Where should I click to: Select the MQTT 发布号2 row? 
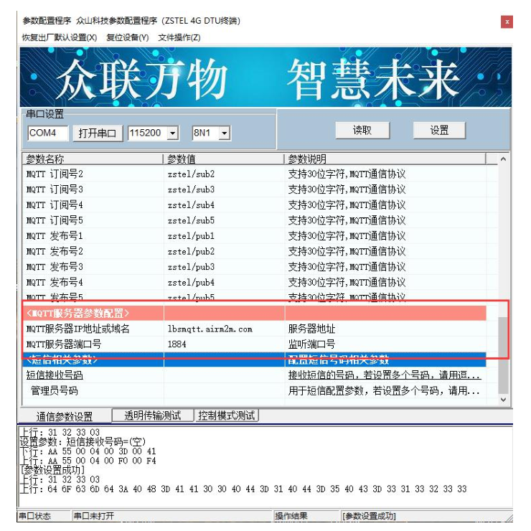(255, 252)
